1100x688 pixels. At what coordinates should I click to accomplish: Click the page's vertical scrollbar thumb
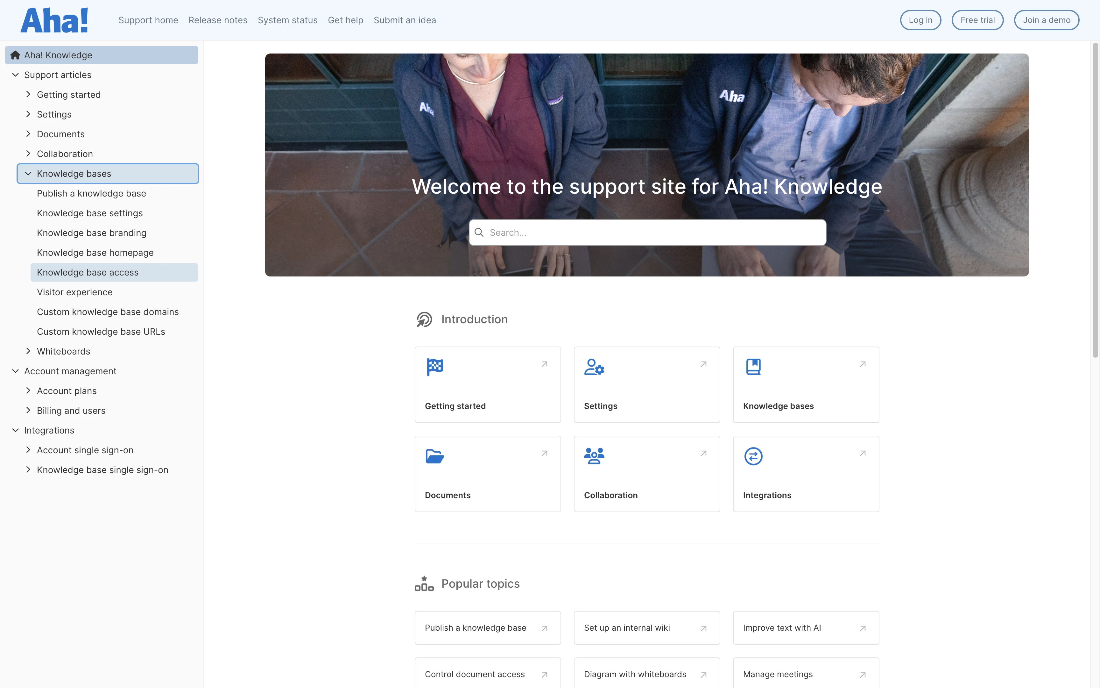pyautogui.click(x=1095, y=200)
